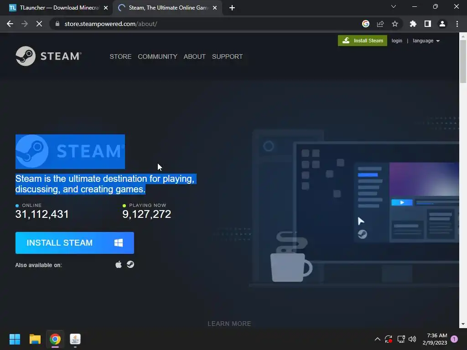The width and height of the screenshot is (467, 350).
Task: Click the taskbar clock showing 7:36 AM
Action: click(435, 339)
